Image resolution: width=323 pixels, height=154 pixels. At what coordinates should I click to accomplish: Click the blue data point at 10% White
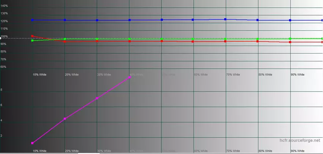tap(33, 20)
